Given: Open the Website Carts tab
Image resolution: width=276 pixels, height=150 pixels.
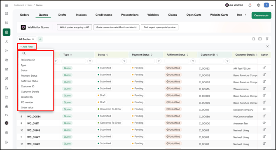Looking at the screenshot, I should coord(219,15).
